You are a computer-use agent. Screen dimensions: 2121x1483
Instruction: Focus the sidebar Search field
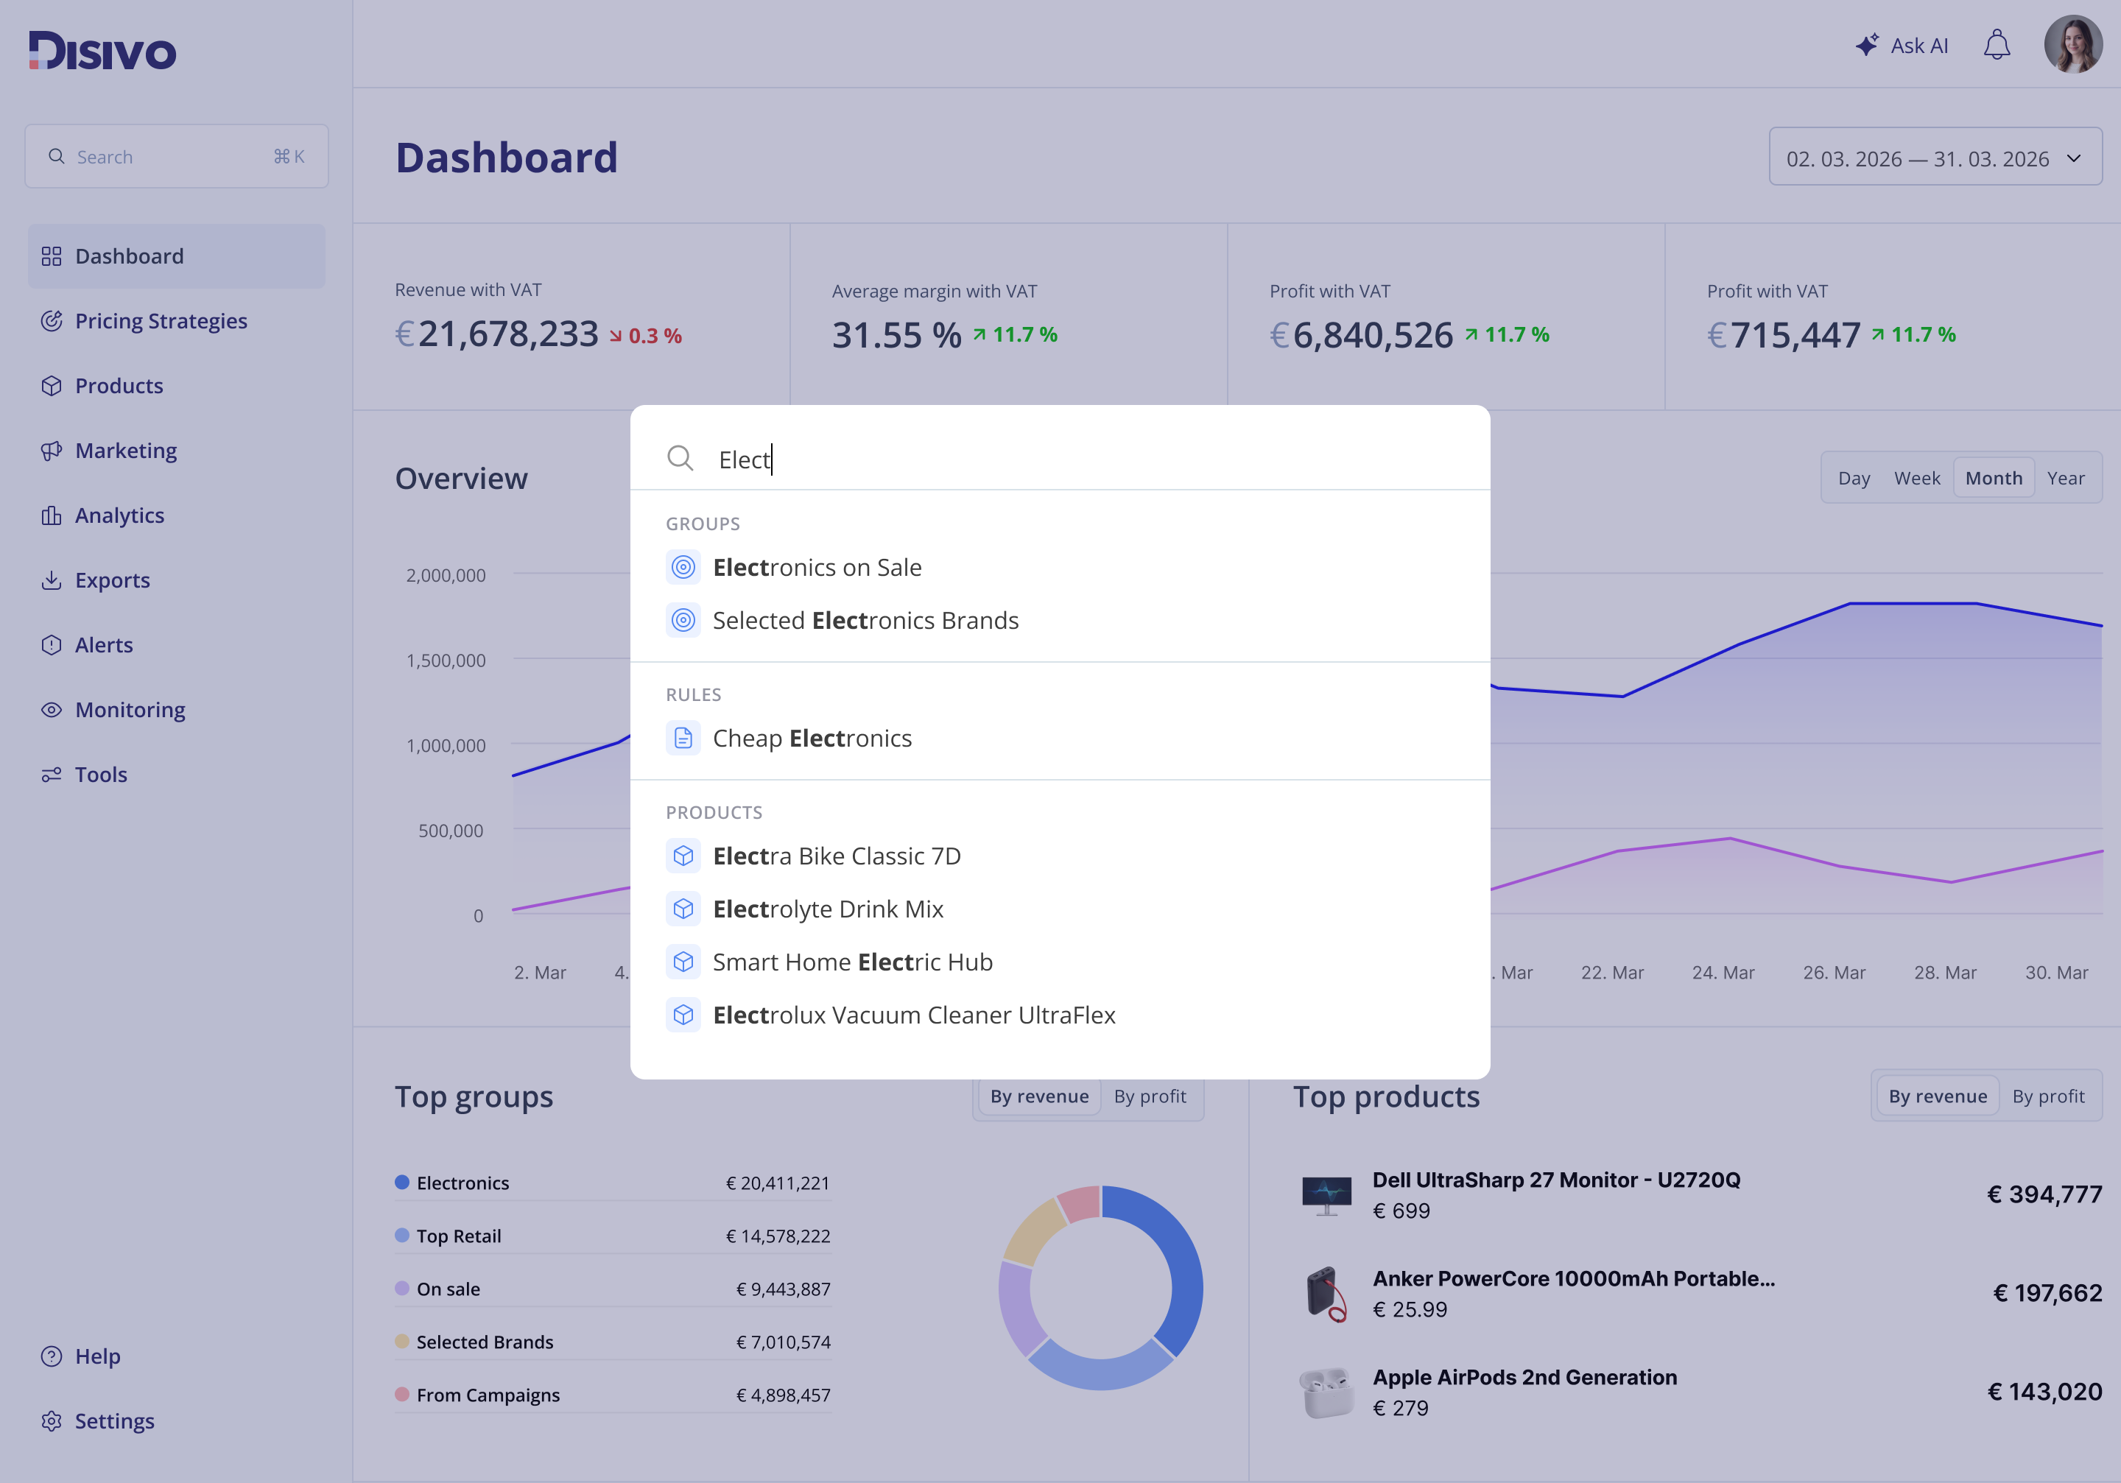tap(177, 156)
